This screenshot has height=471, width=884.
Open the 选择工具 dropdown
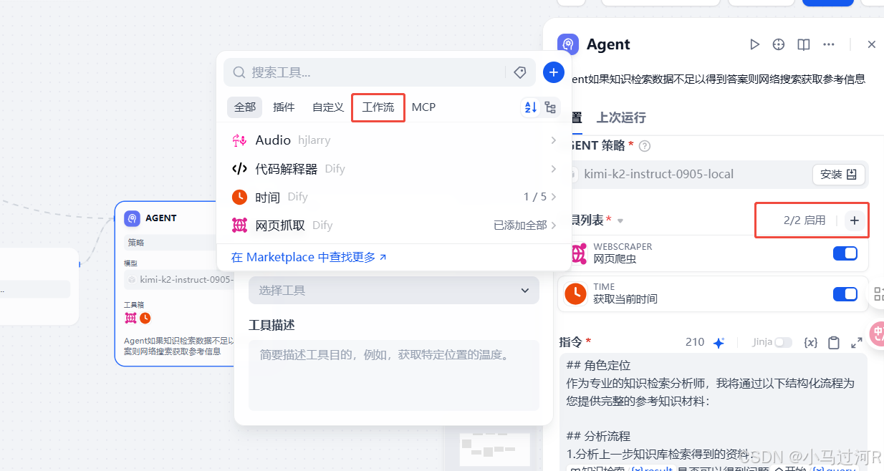(x=394, y=291)
